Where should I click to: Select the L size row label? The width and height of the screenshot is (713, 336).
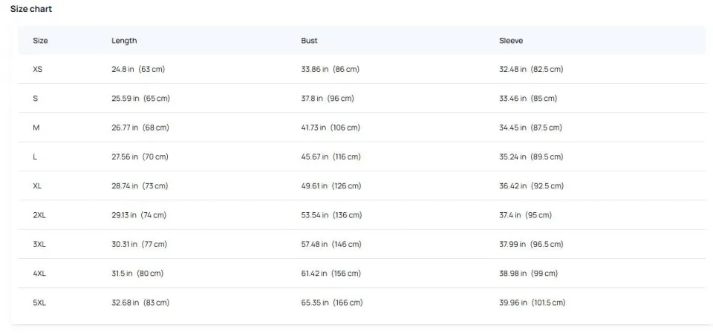(36, 157)
